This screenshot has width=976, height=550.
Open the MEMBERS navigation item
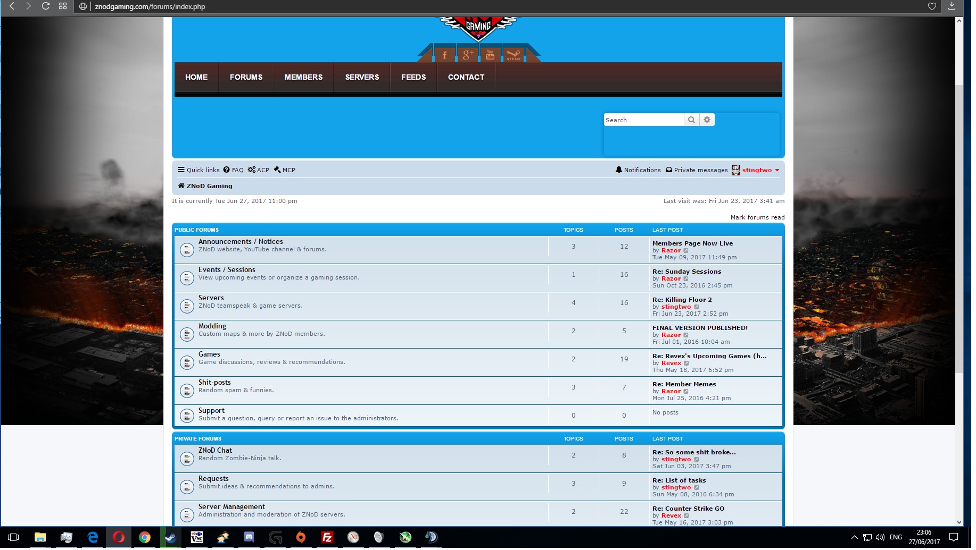coord(303,78)
